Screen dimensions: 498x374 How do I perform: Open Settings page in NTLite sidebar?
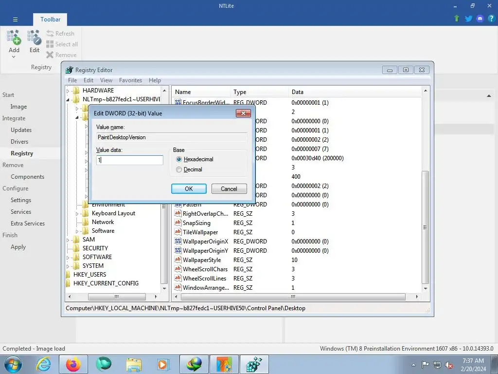20,200
